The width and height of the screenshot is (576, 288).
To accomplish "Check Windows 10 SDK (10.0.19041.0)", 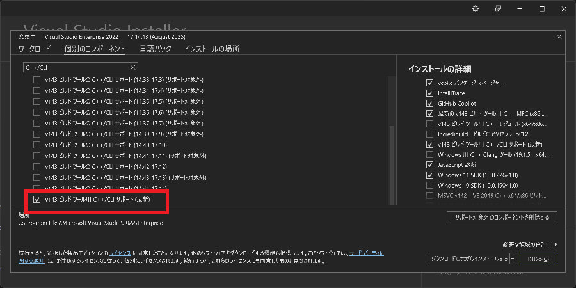I will click(429, 185).
